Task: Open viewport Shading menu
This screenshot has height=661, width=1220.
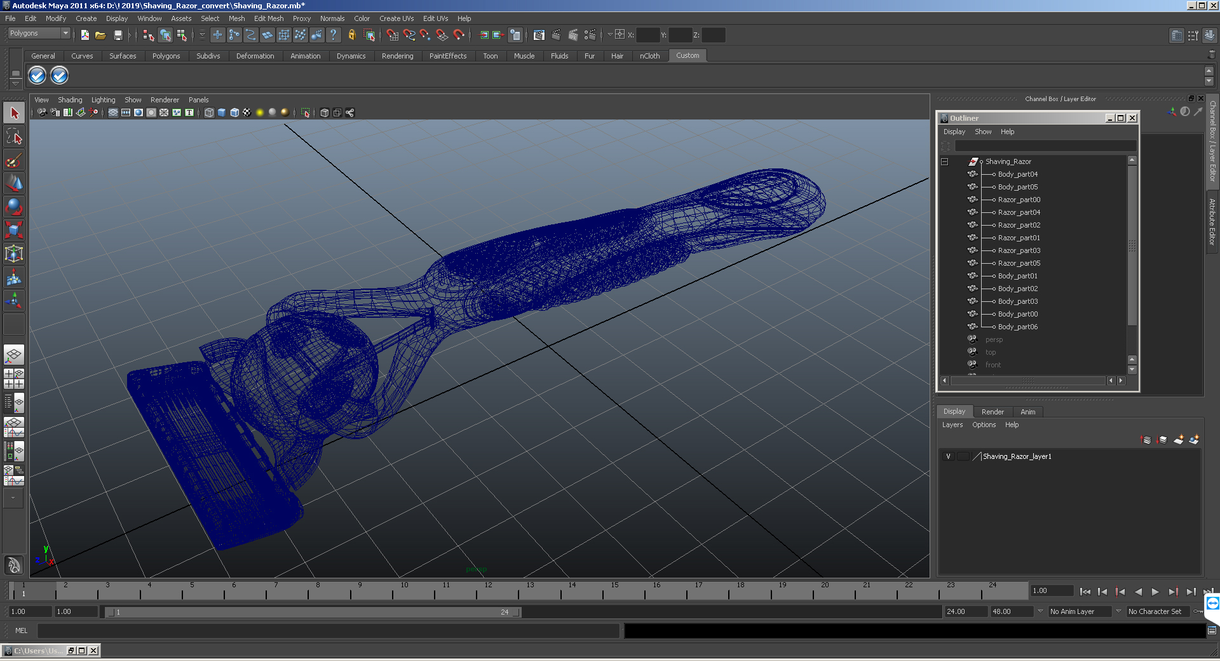Action: [x=70, y=100]
